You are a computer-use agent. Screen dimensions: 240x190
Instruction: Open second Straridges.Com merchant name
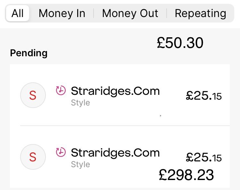(x=115, y=152)
